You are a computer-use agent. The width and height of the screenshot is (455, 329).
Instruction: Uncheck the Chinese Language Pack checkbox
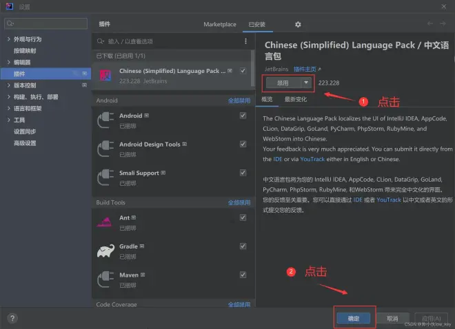pyautogui.click(x=243, y=71)
